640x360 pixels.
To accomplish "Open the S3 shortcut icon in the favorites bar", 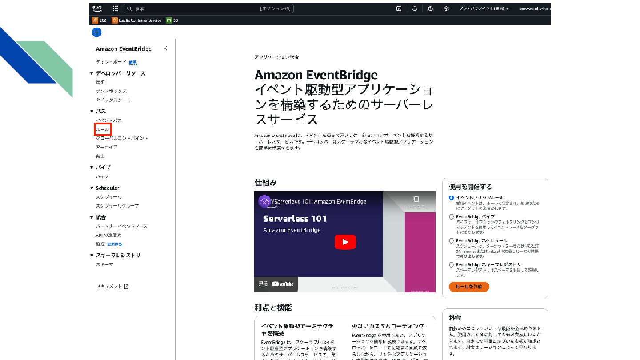I will pyautogui.click(x=168, y=20).
